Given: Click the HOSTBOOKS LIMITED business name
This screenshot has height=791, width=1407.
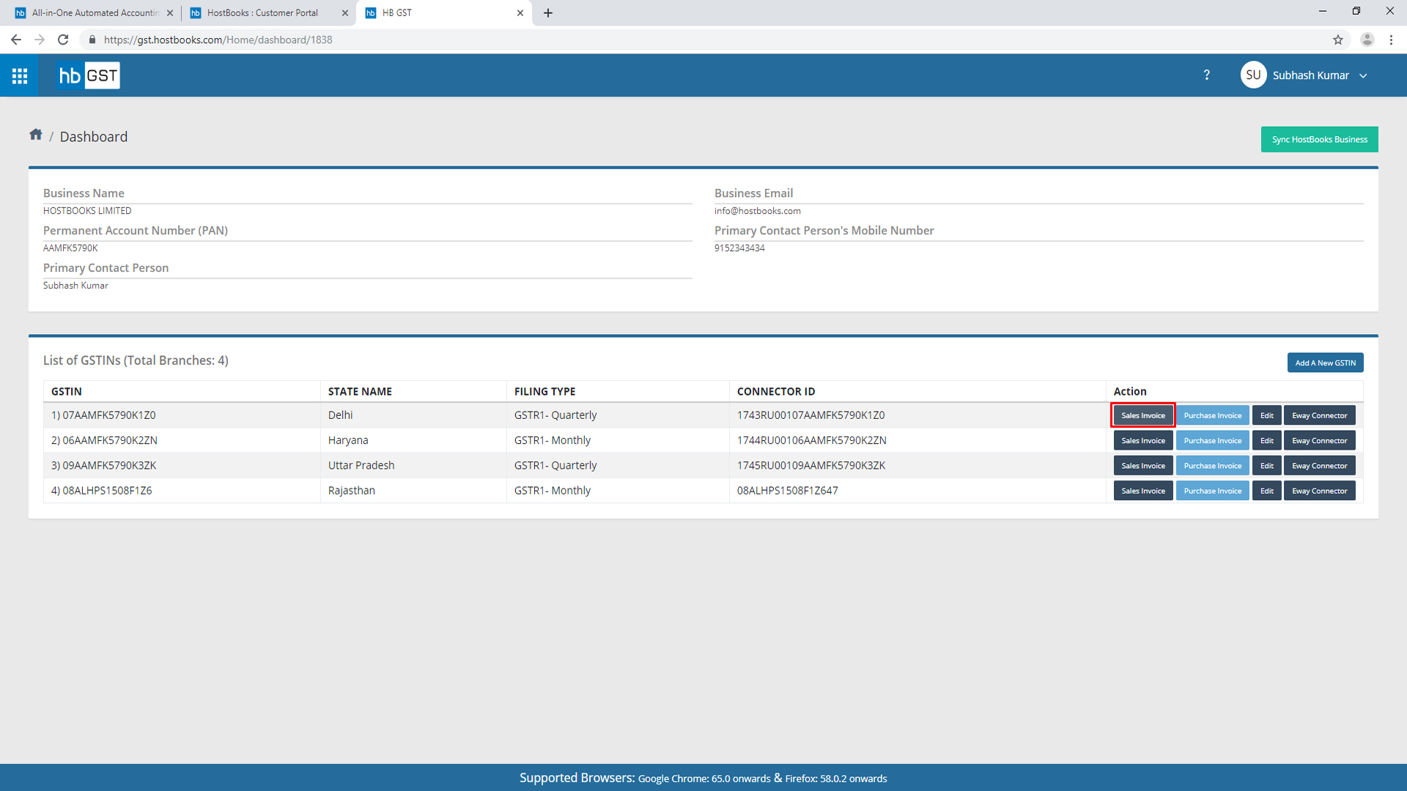Looking at the screenshot, I should tap(87, 211).
